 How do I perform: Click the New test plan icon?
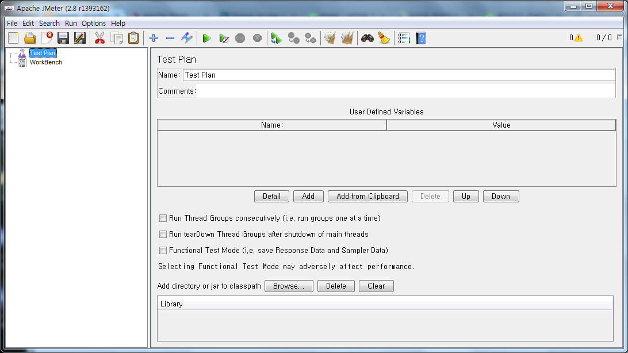pyautogui.click(x=13, y=38)
